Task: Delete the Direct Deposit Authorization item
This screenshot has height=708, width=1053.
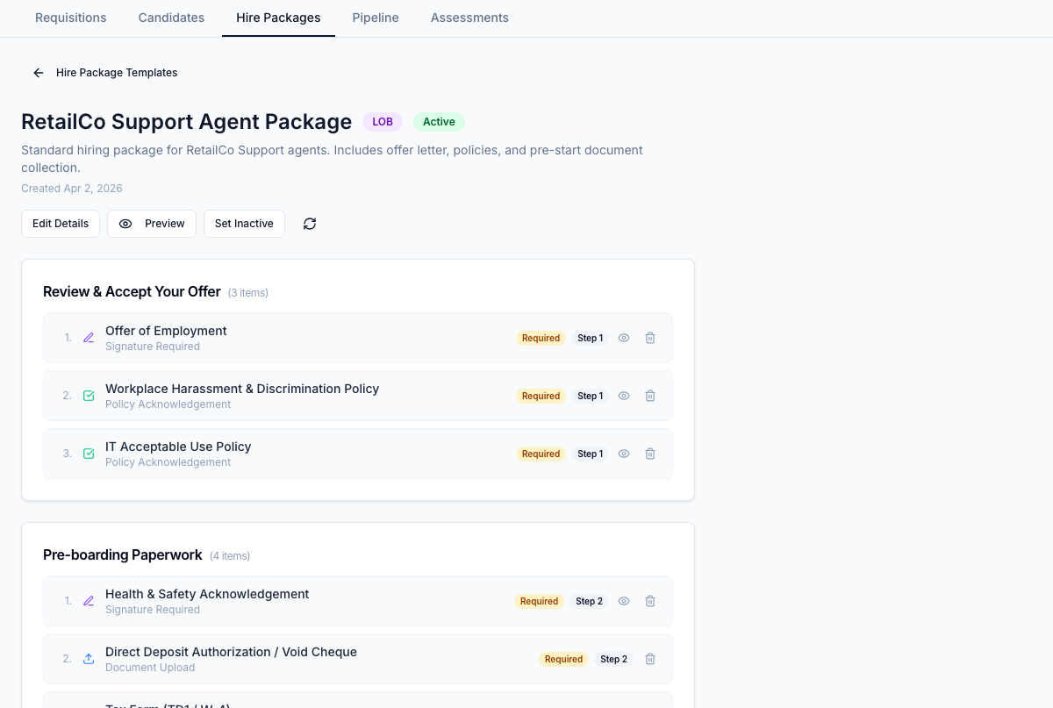Action: [x=650, y=659]
